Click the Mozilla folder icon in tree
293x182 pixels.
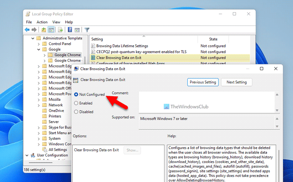point(44,100)
